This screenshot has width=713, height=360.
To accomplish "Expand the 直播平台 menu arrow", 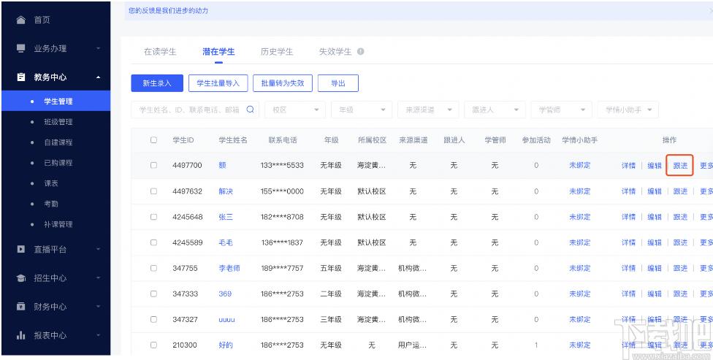I will pyautogui.click(x=99, y=249).
